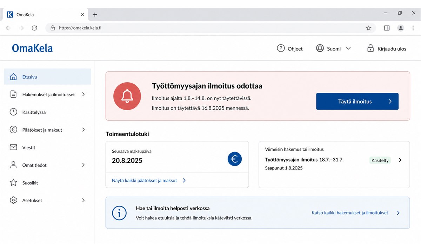The width and height of the screenshot is (421, 252).
Task: Open the browser profile avatar
Action: (x=401, y=28)
